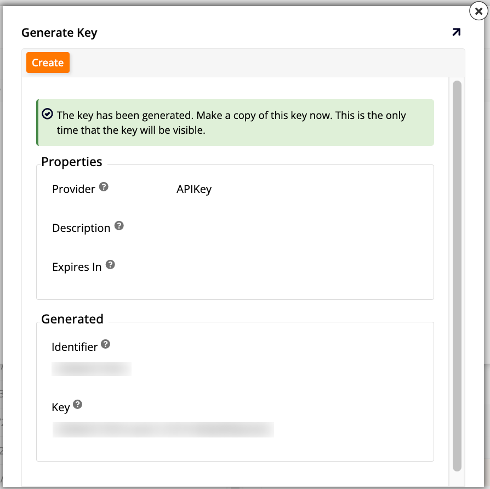Click the APIKey provider value
490x489 pixels.
194,189
